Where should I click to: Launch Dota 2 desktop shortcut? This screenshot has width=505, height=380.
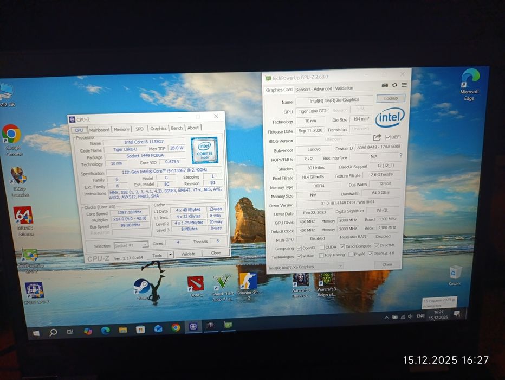[195, 286]
